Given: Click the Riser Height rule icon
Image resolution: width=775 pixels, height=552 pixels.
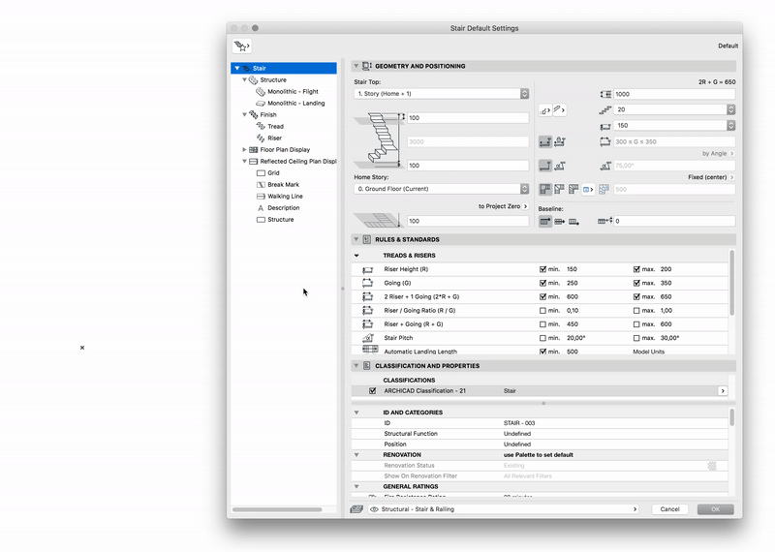Looking at the screenshot, I should coord(368,269).
